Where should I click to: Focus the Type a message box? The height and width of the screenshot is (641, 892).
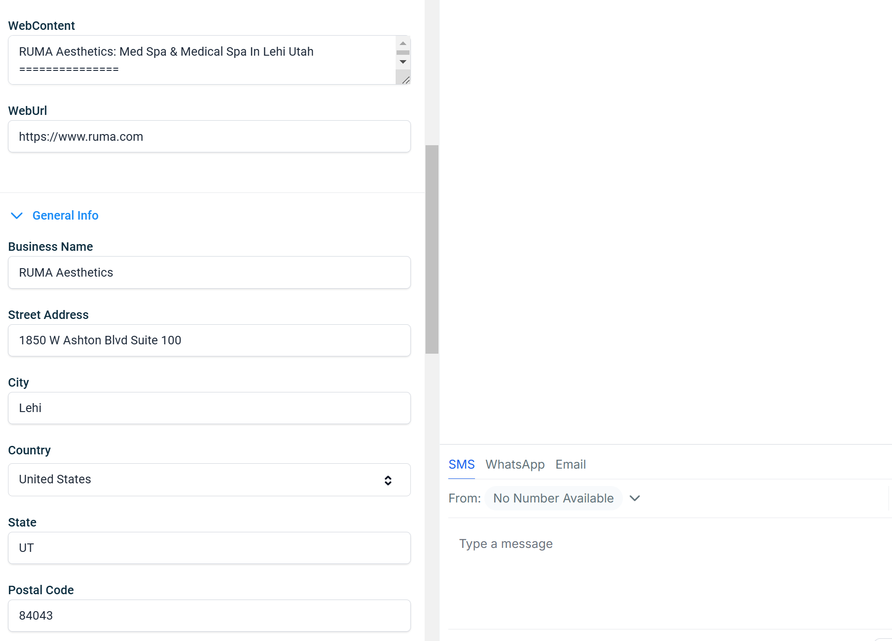(x=670, y=573)
